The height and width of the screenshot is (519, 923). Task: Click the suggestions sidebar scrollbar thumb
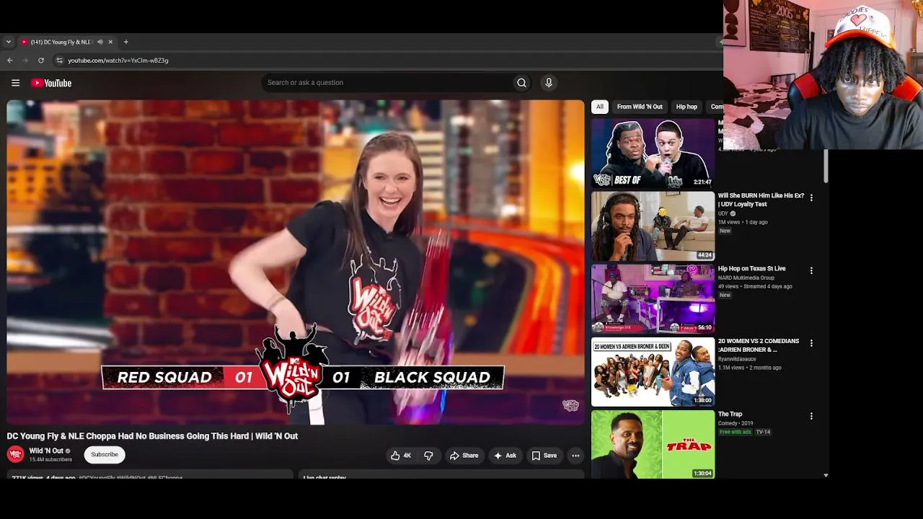click(826, 166)
